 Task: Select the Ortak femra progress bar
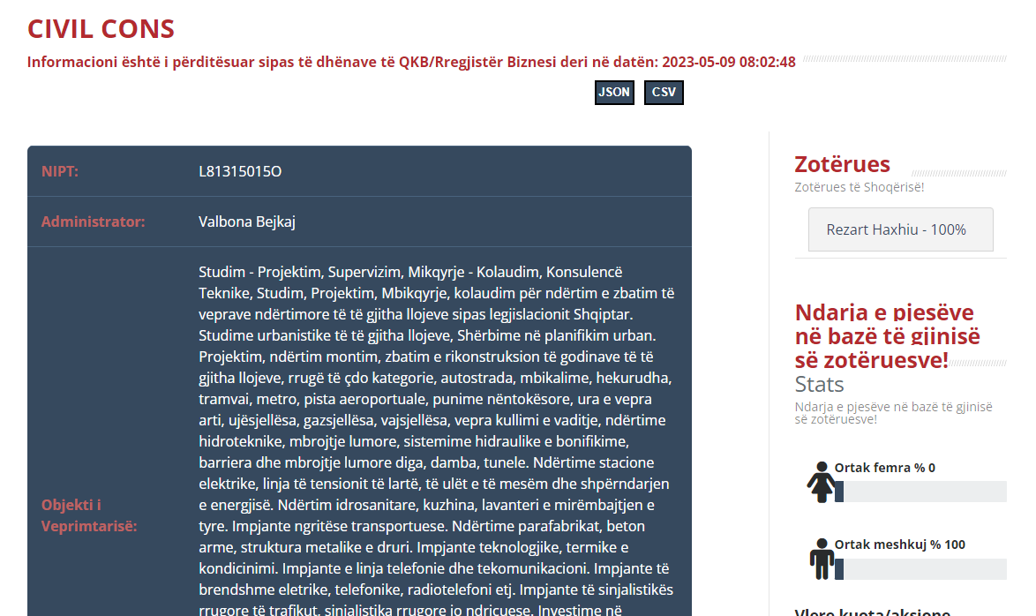(920, 492)
